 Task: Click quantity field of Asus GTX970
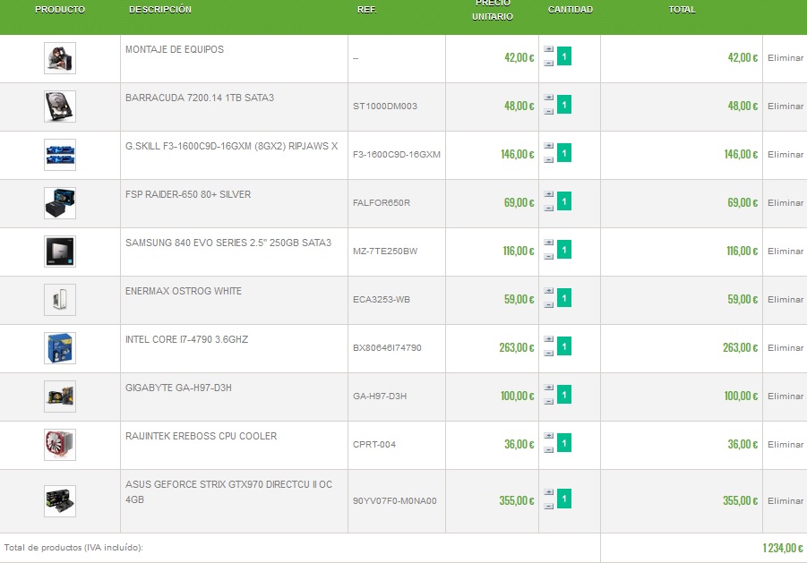pyautogui.click(x=564, y=499)
